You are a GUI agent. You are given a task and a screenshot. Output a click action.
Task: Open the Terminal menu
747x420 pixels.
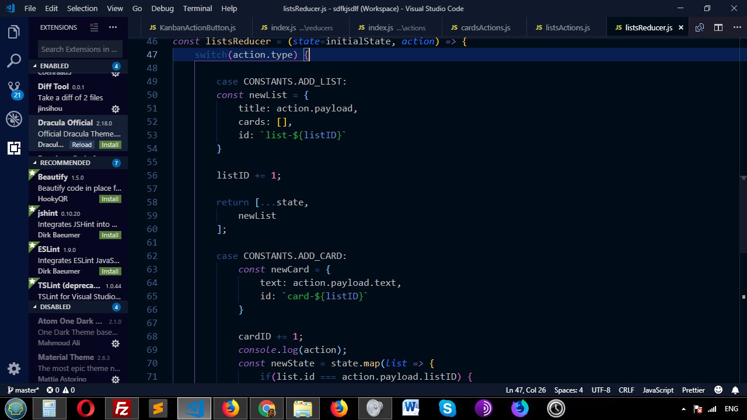(x=198, y=8)
